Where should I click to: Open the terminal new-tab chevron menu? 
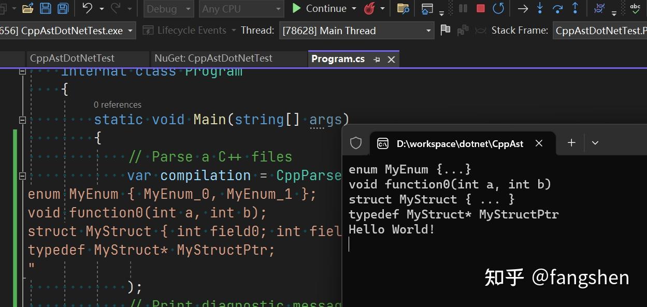pos(595,142)
